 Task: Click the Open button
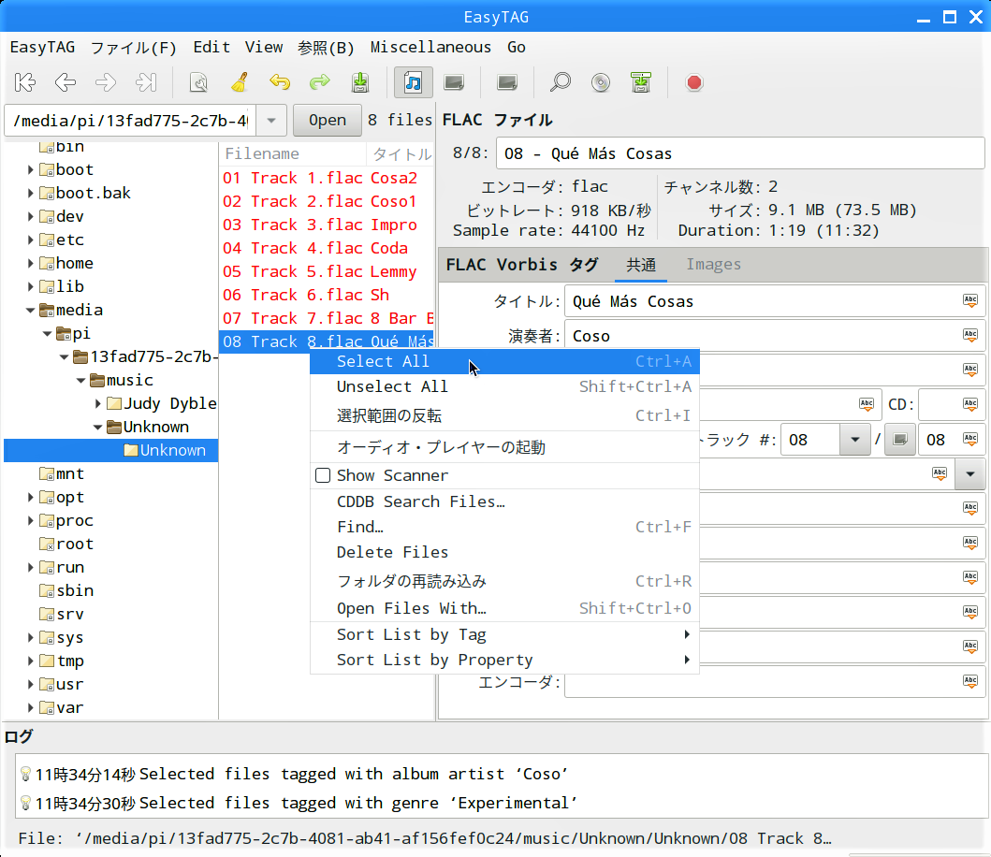click(x=328, y=120)
